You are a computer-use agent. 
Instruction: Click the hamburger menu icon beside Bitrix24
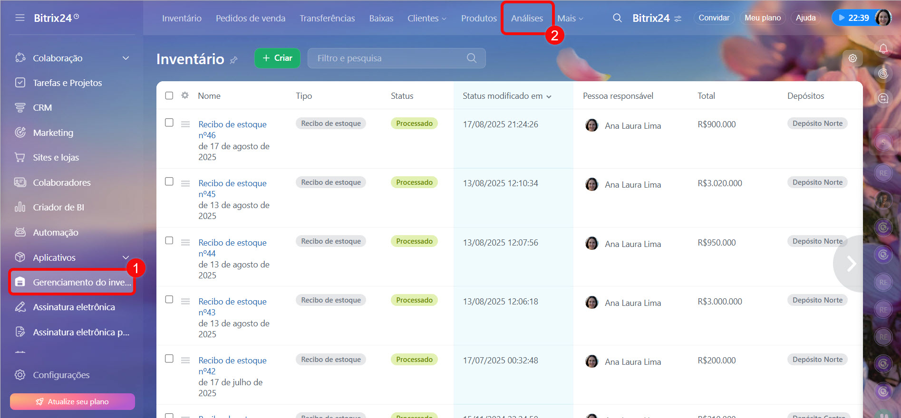coord(19,18)
